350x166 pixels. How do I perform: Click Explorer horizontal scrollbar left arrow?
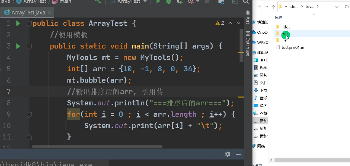point(272,160)
